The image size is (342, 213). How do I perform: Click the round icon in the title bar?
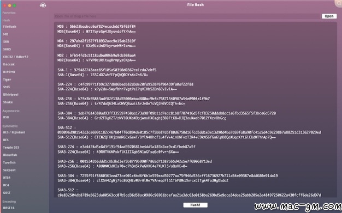pos(43,5)
